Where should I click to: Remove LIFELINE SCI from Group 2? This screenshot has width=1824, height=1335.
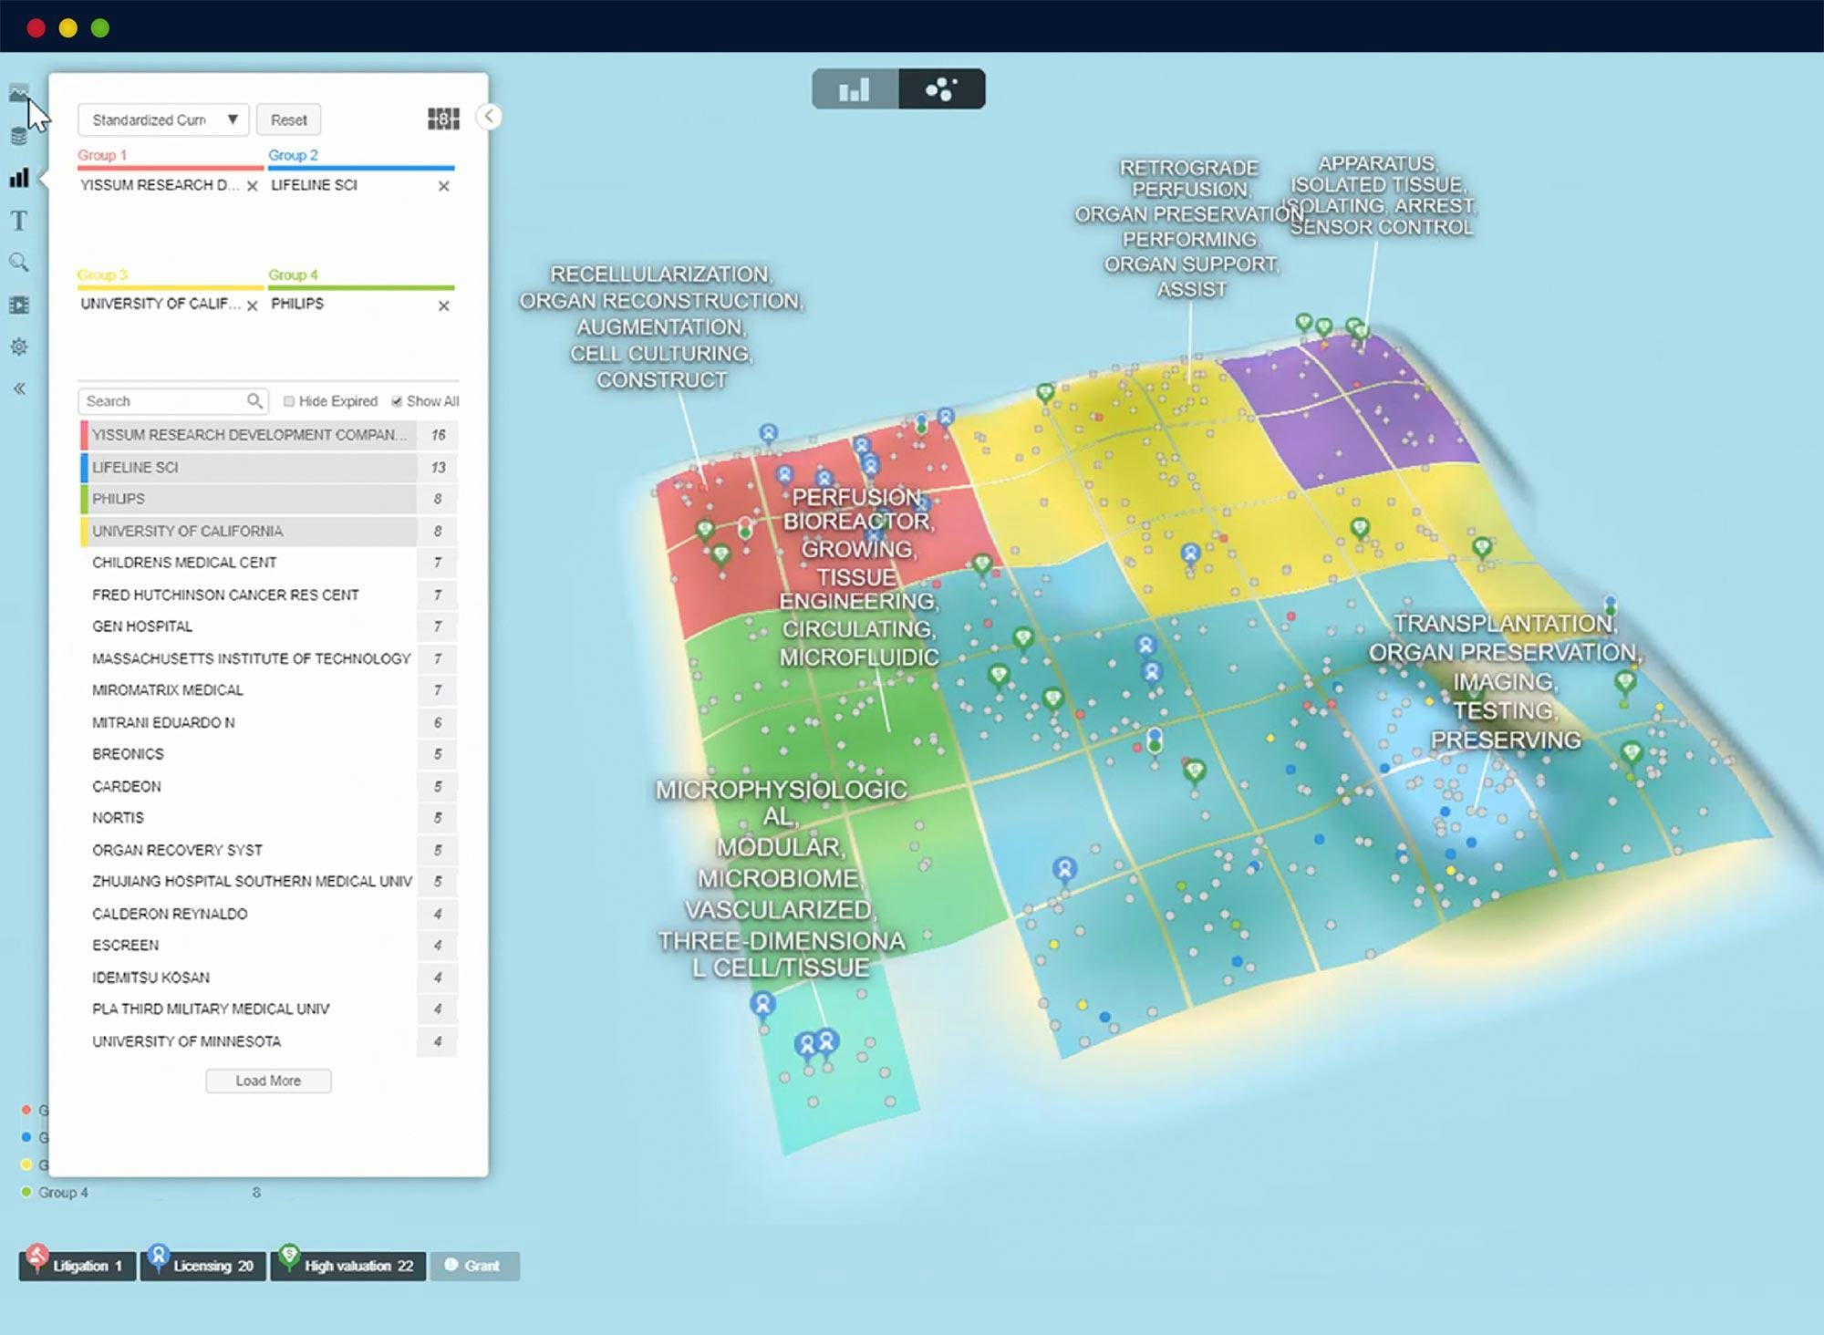443,186
